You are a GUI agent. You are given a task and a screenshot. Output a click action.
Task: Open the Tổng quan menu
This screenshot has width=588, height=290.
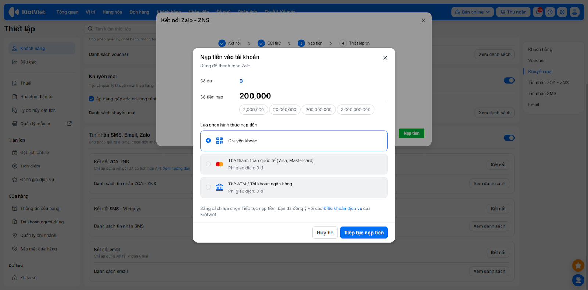67,12
